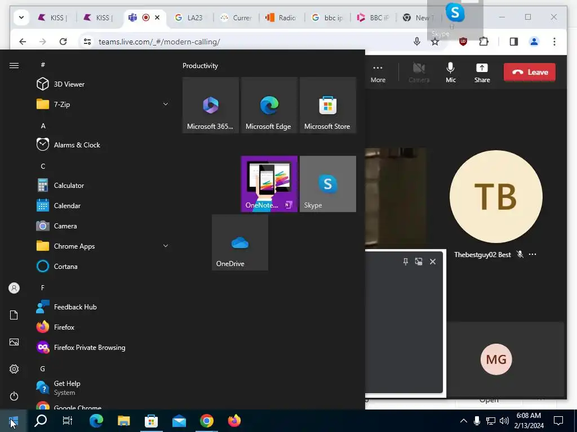Open the Mail app on the taskbar
This screenshot has width=577, height=432.
click(x=179, y=421)
